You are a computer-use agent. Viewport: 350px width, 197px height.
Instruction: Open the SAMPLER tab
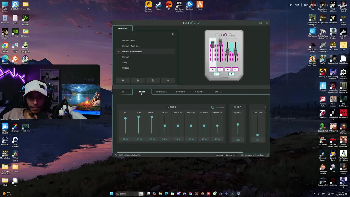pos(180,92)
